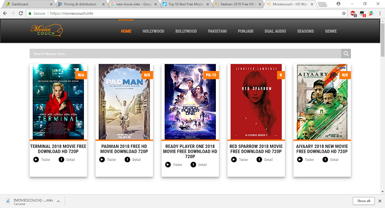Click the Padman movie poster
Viewport: 385px width, 208px height.
124,102
